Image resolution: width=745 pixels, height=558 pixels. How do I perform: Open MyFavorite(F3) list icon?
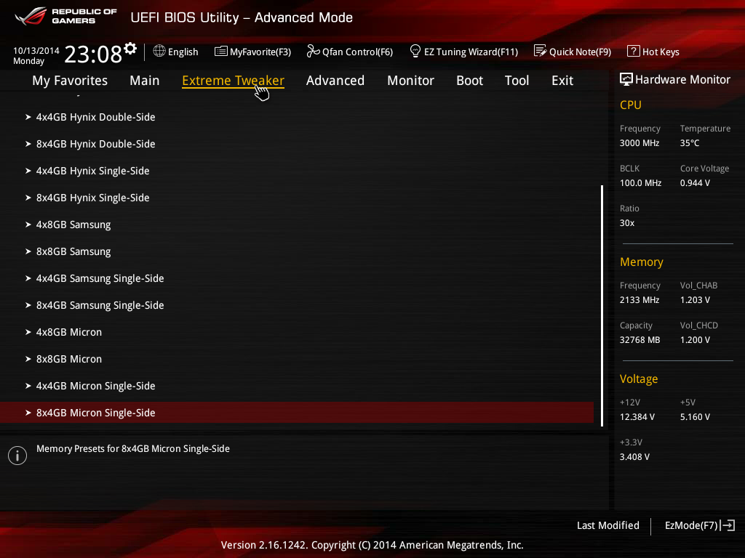pos(220,52)
